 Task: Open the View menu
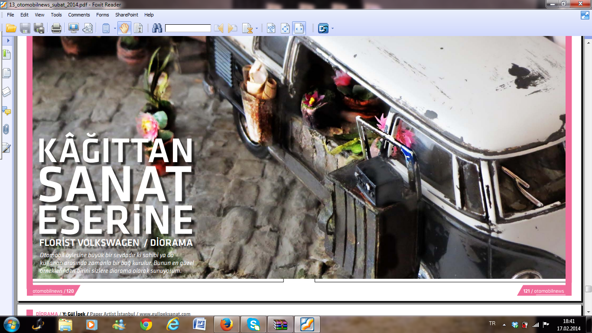point(39,15)
